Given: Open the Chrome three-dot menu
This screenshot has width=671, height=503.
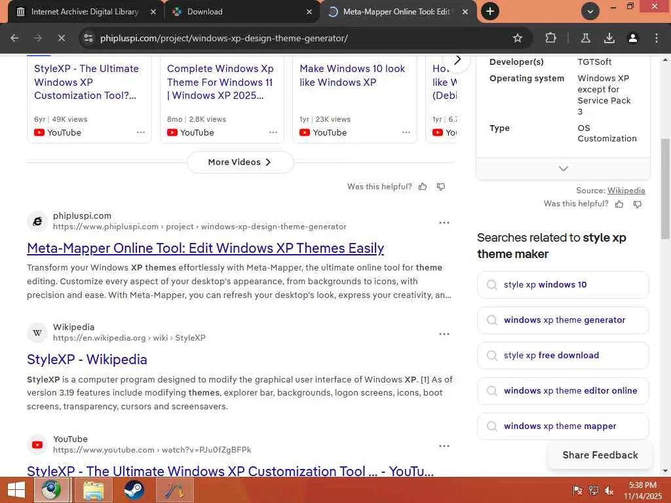Looking at the screenshot, I should [x=657, y=38].
